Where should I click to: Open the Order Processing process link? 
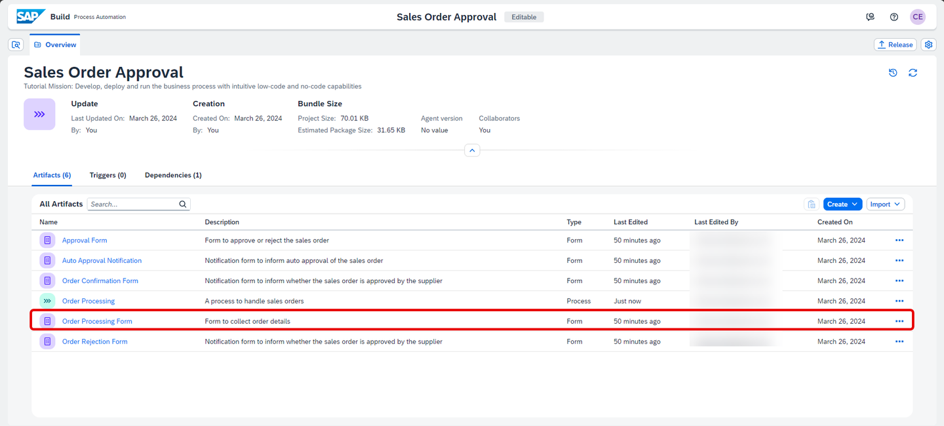coord(88,301)
